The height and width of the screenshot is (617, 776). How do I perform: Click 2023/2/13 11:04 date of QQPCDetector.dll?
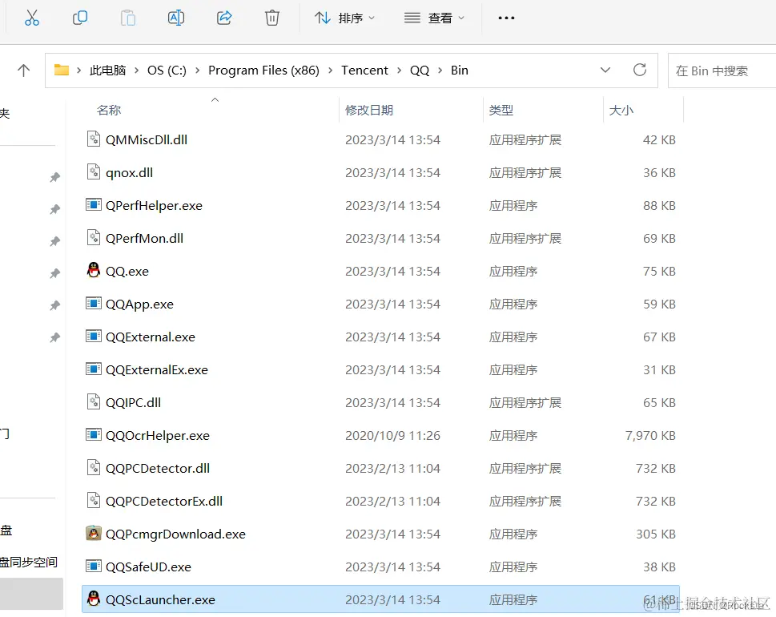pos(392,469)
